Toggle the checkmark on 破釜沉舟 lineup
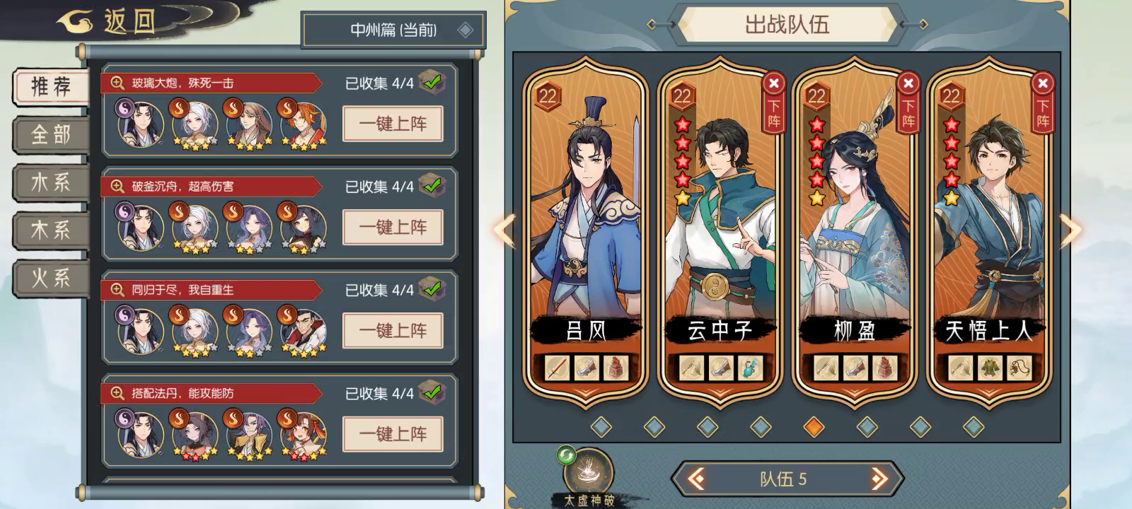The width and height of the screenshot is (1132, 509). pyautogui.click(x=432, y=185)
